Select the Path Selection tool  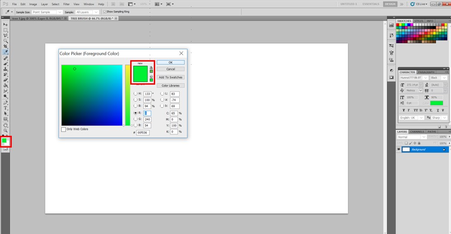coord(5,113)
